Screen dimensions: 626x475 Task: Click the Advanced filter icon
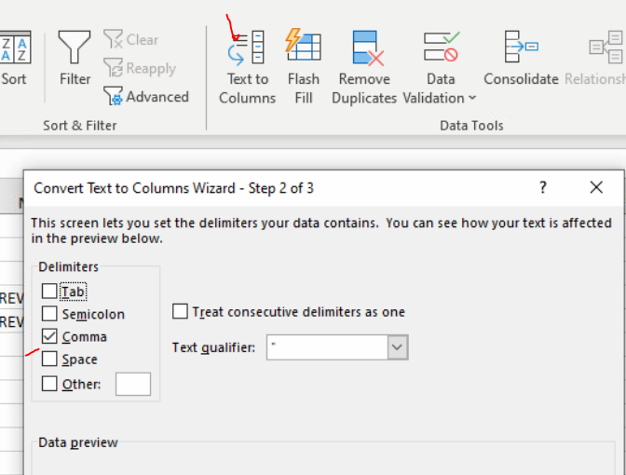[x=114, y=97]
